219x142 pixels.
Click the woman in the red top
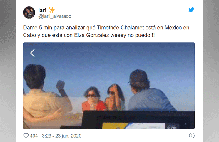(x=93, y=99)
